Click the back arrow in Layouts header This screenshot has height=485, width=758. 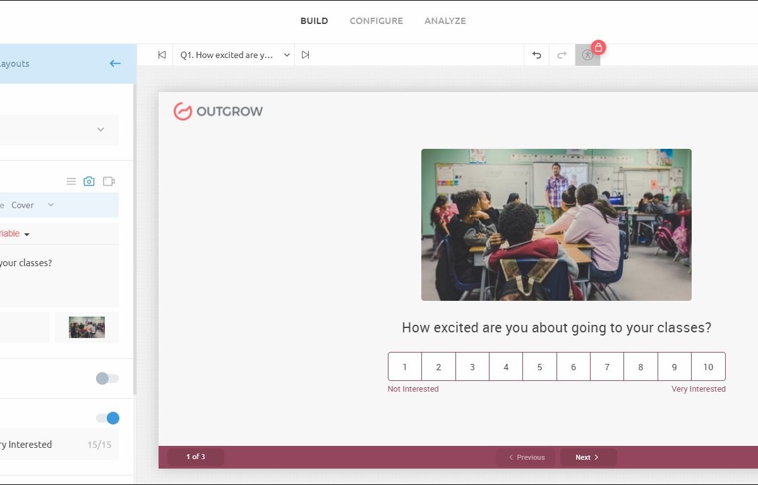coord(115,64)
